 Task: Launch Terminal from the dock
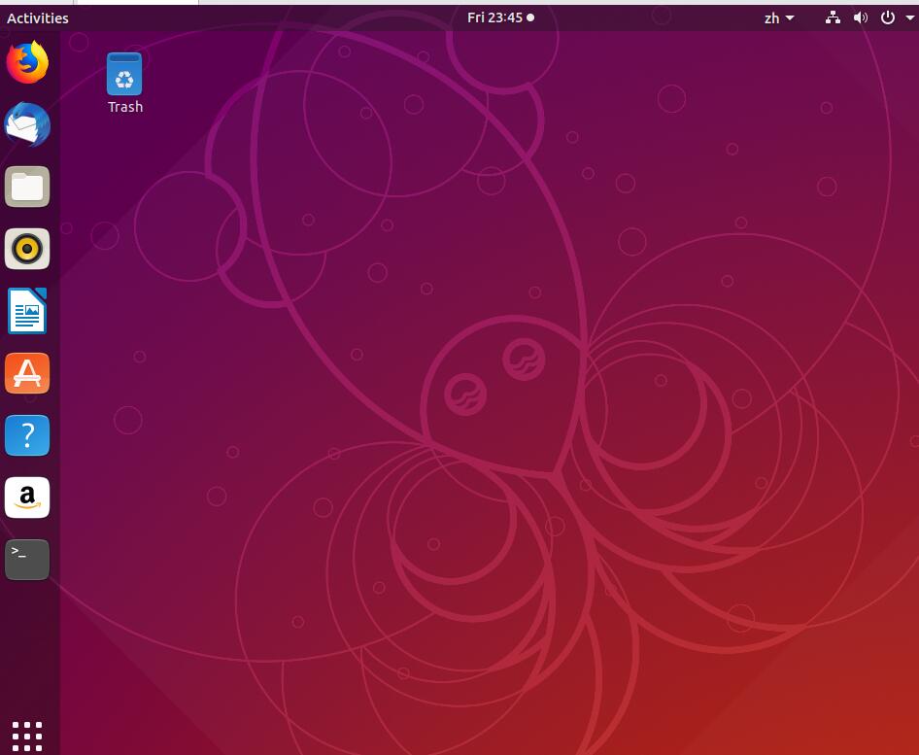point(27,560)
